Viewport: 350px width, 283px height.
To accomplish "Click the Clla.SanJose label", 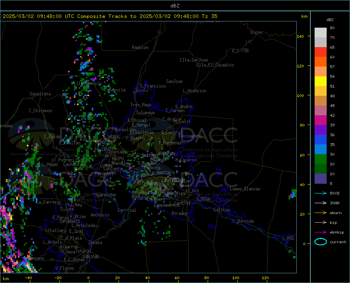I will [194, 60].
